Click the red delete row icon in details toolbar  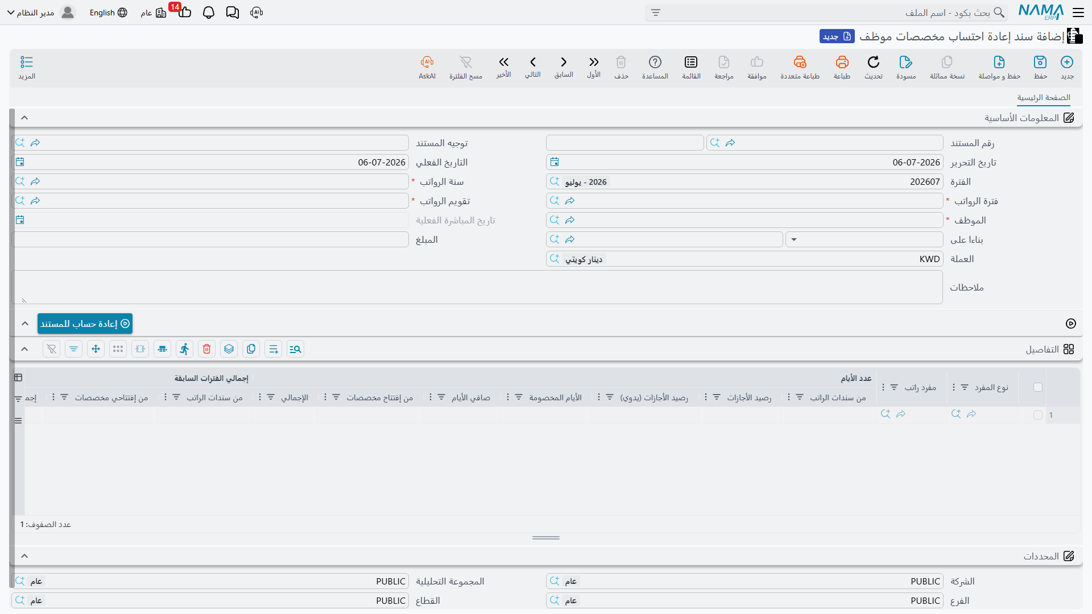pos(207,349)
